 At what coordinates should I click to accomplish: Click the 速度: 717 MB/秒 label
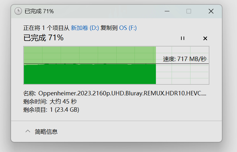[185, 59]
